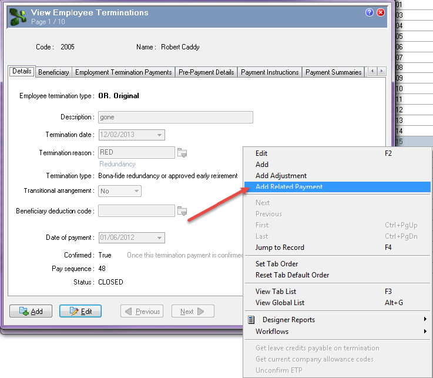Click the Redundancy link
The height and width of the screenshot is (378, 433).
click(x=118, y=164)
